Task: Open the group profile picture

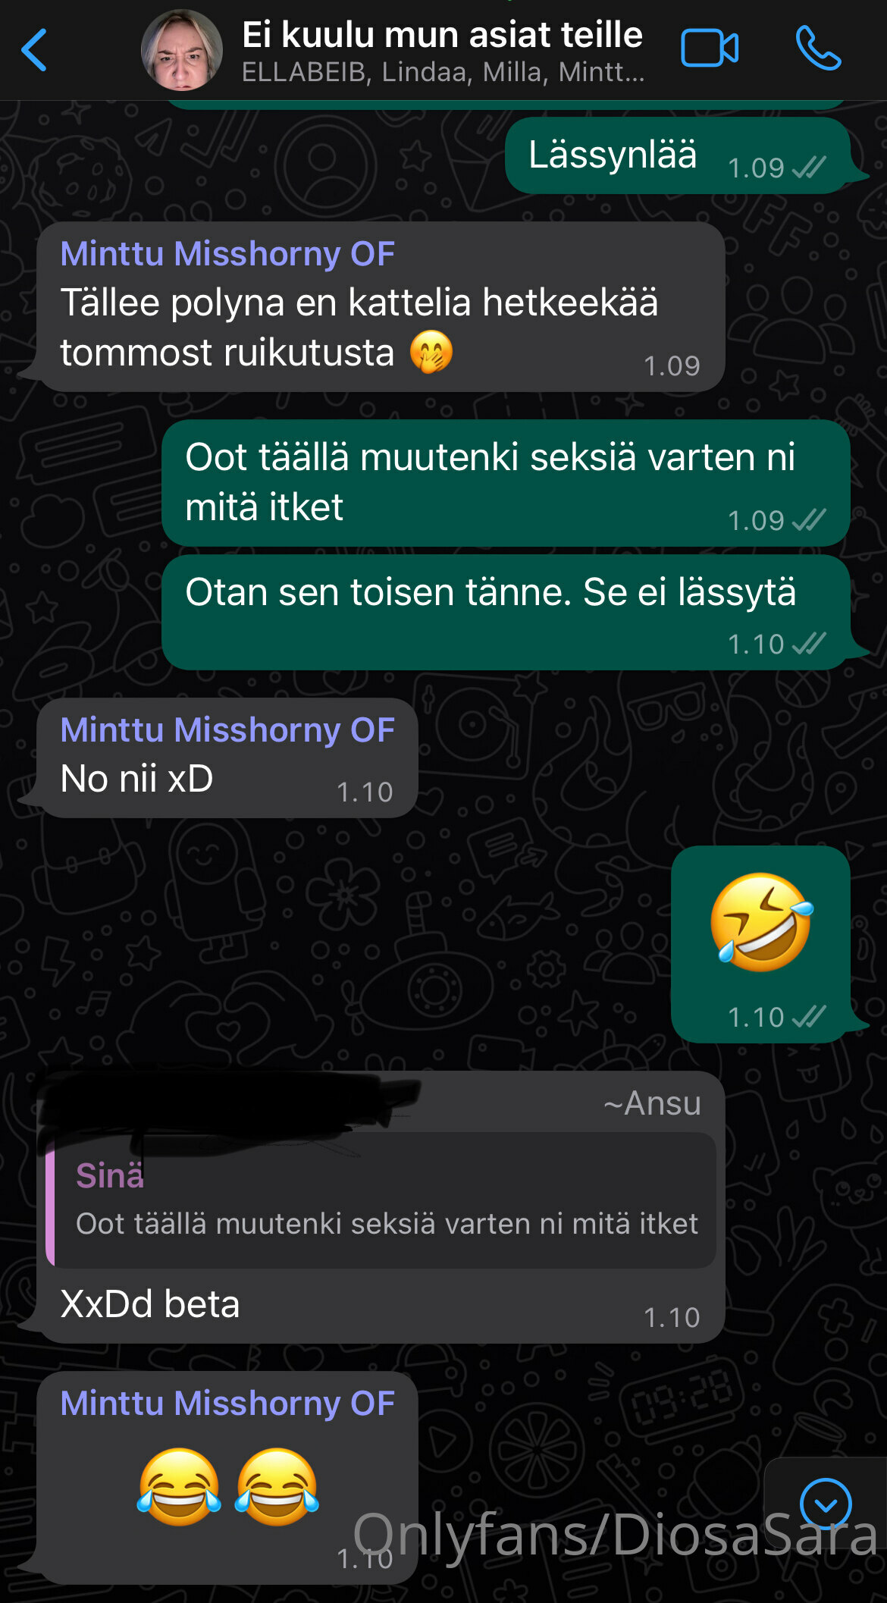Action: click(182, 50)
